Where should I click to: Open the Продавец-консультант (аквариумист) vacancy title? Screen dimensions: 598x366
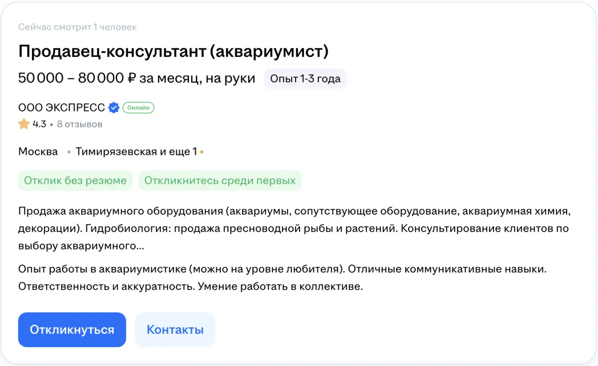(x=173, y=51)
